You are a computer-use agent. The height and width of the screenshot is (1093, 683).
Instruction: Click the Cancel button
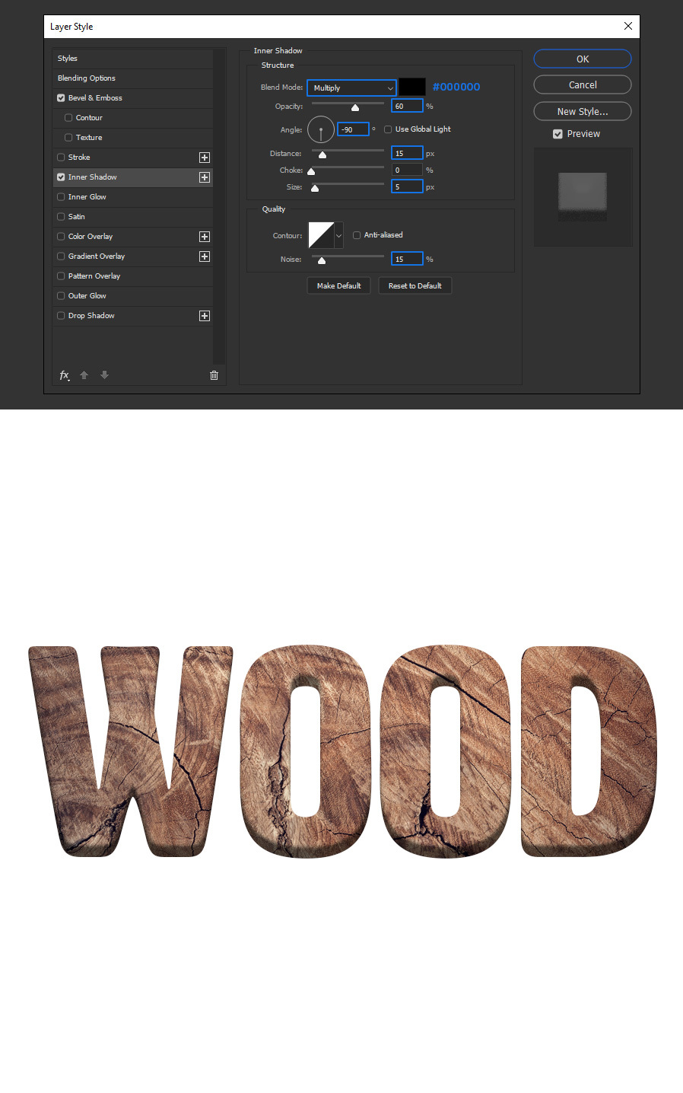tap(583, 84)
